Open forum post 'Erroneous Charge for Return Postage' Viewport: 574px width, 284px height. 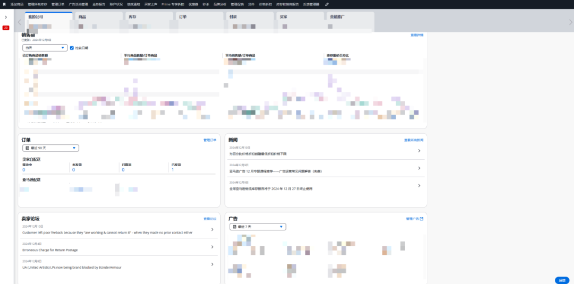[x=50, y=250]
